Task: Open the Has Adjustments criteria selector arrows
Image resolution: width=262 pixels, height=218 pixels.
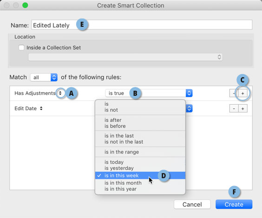Action: coord(60,93)
